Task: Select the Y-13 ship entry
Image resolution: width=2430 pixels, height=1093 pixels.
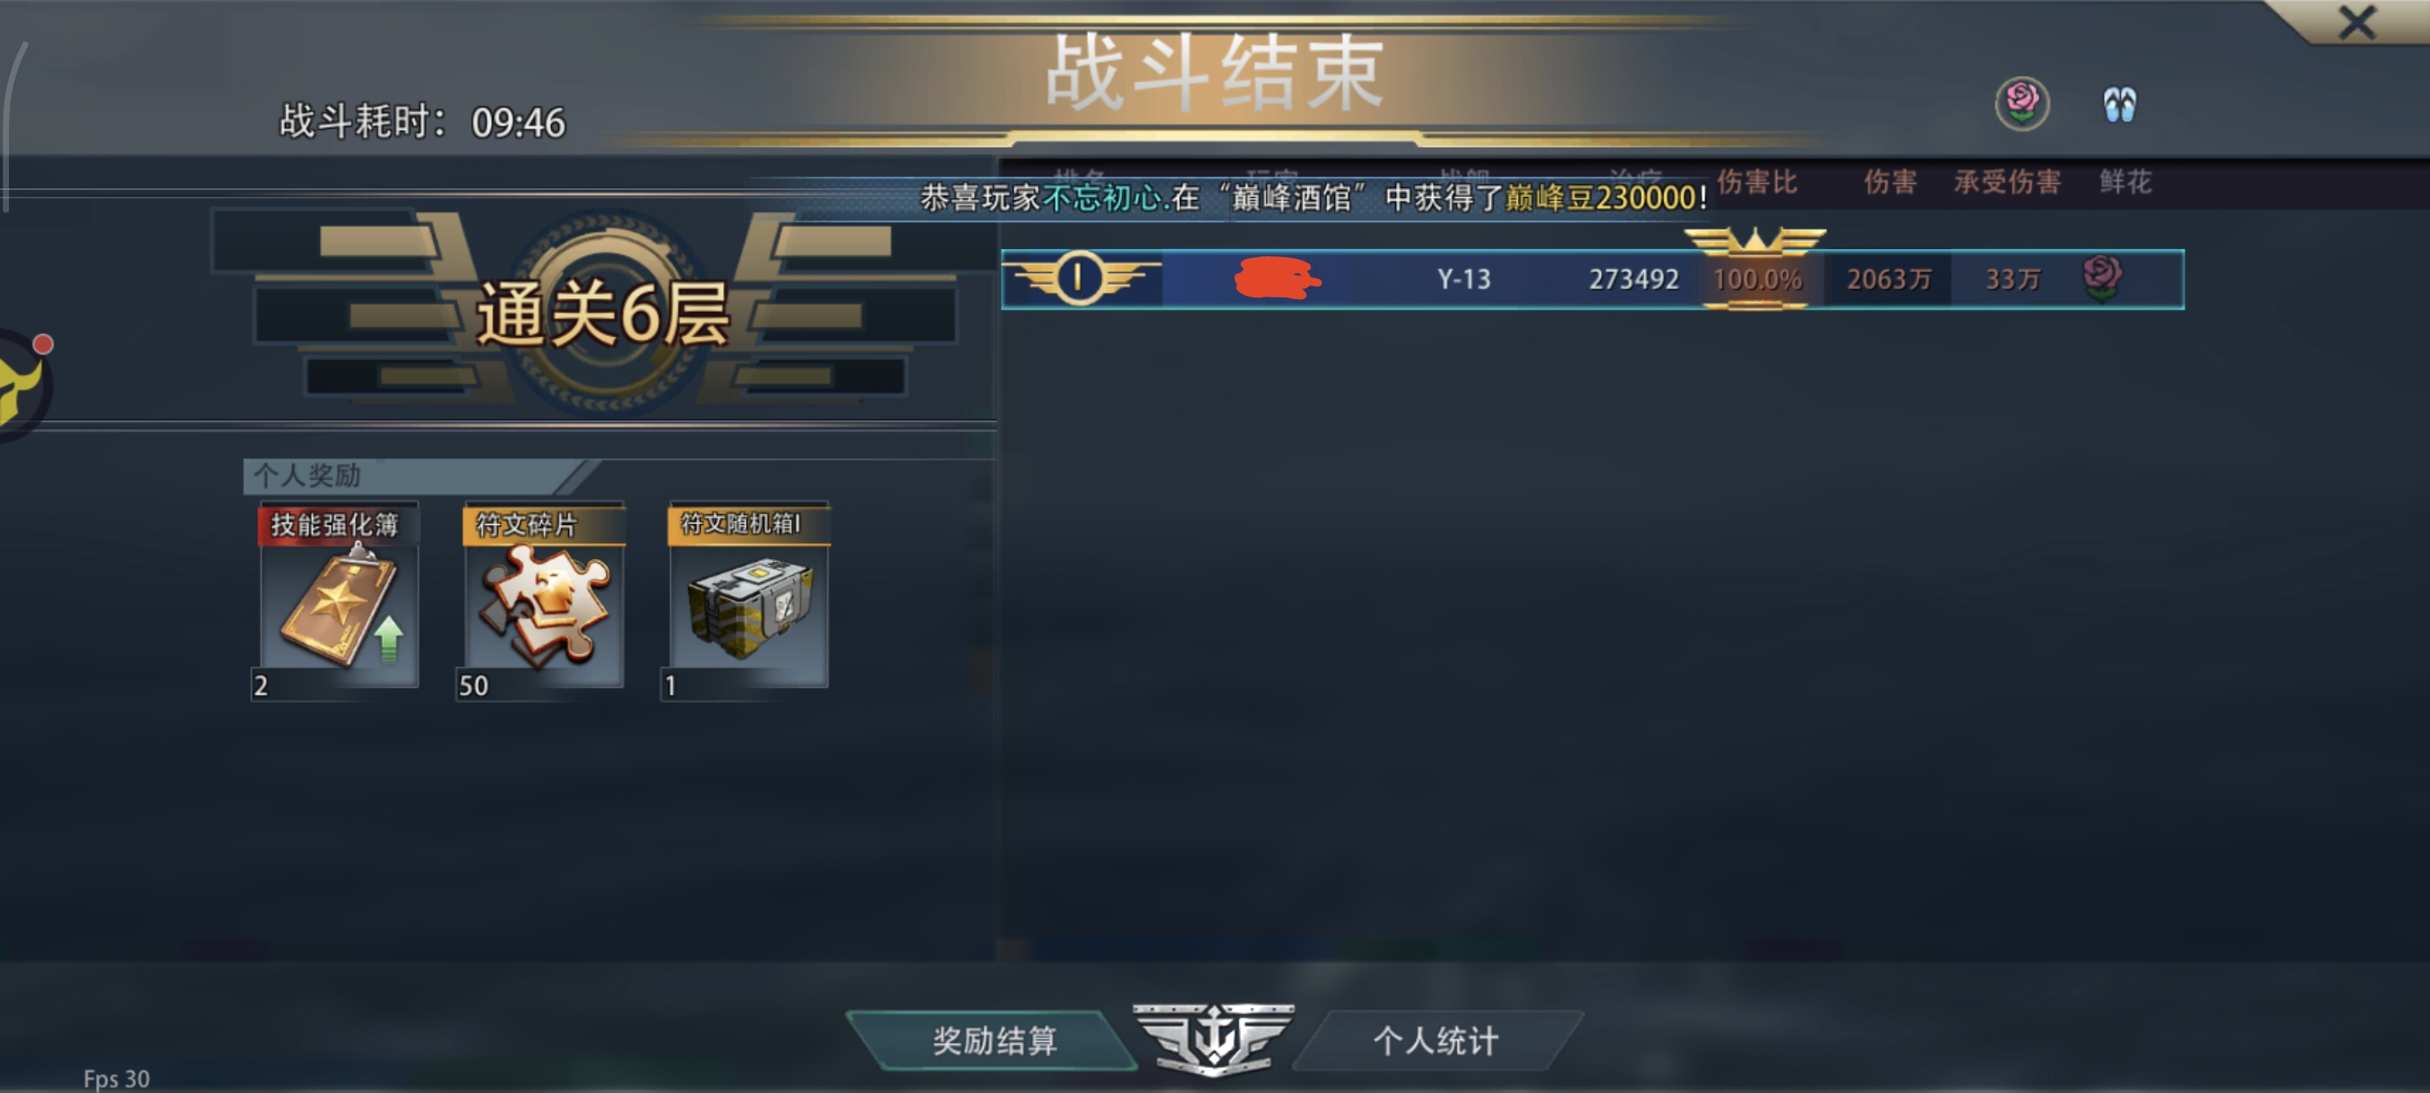Action: point(1463,280)
